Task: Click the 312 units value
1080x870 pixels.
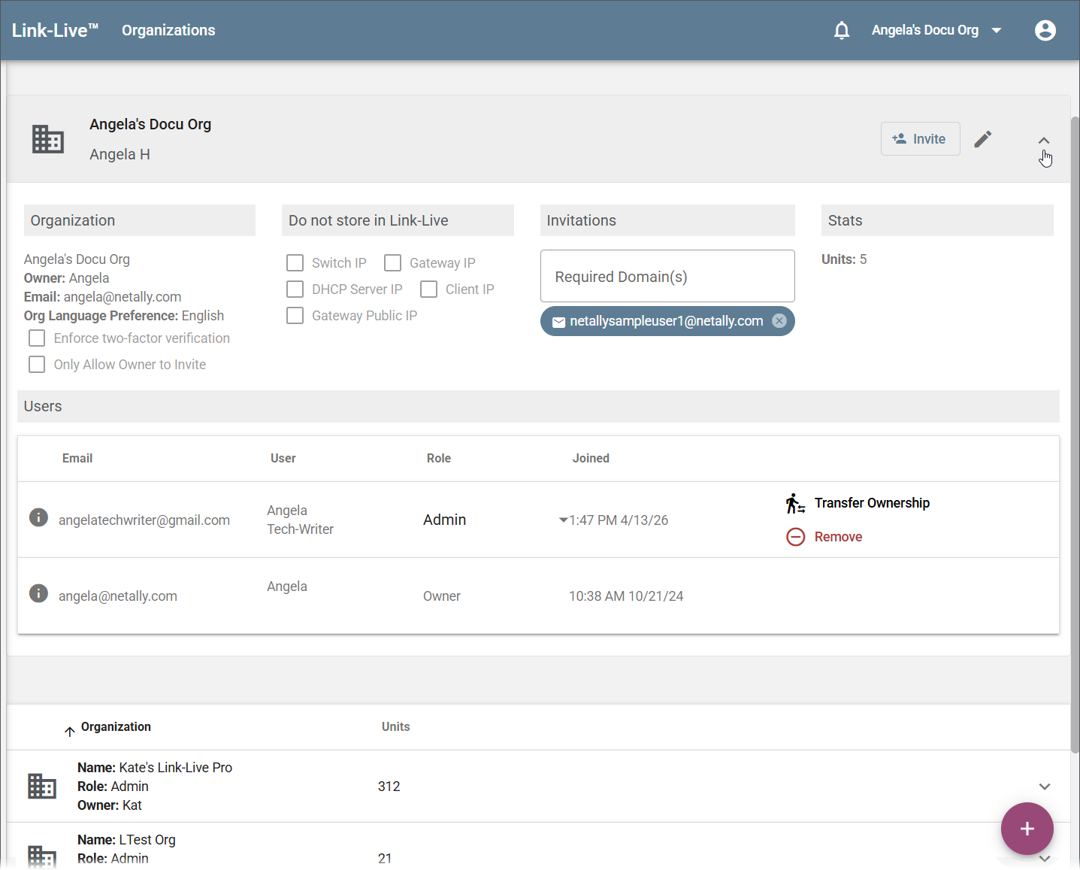Action: [389, 787]
